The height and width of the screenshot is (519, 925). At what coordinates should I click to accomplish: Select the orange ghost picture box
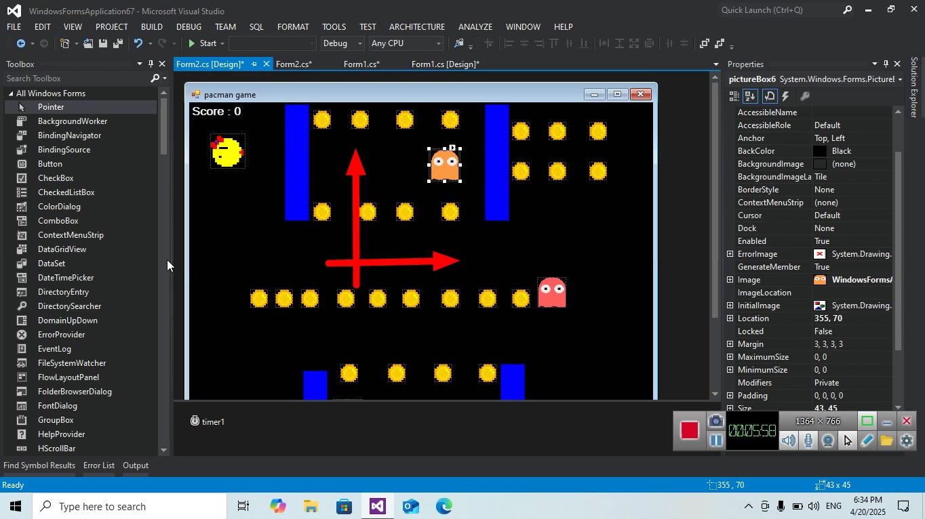(445, 165)
